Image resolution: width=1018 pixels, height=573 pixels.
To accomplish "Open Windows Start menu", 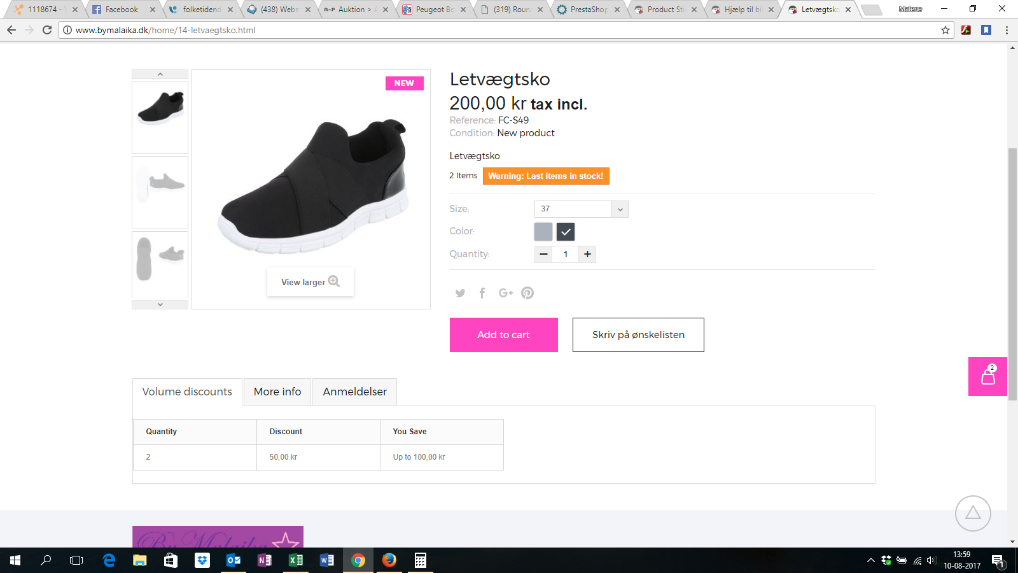I will (x=15, y=560).
